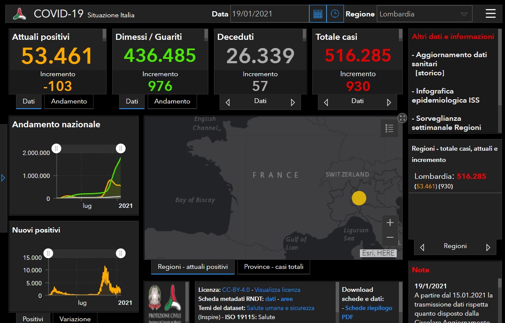This screenshot has width=505, height=323.
Task: Open the CC-BY-4.0 license link
Action: click(236, 290)
